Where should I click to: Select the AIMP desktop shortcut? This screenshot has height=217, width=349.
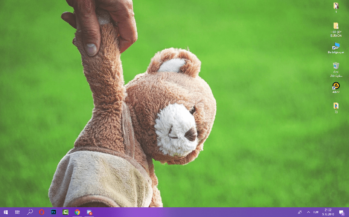[336, 88]
